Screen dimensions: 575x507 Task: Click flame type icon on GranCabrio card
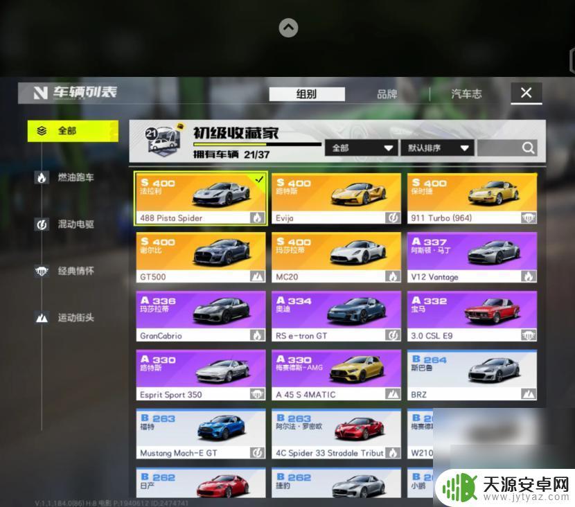tap(257, 335)
